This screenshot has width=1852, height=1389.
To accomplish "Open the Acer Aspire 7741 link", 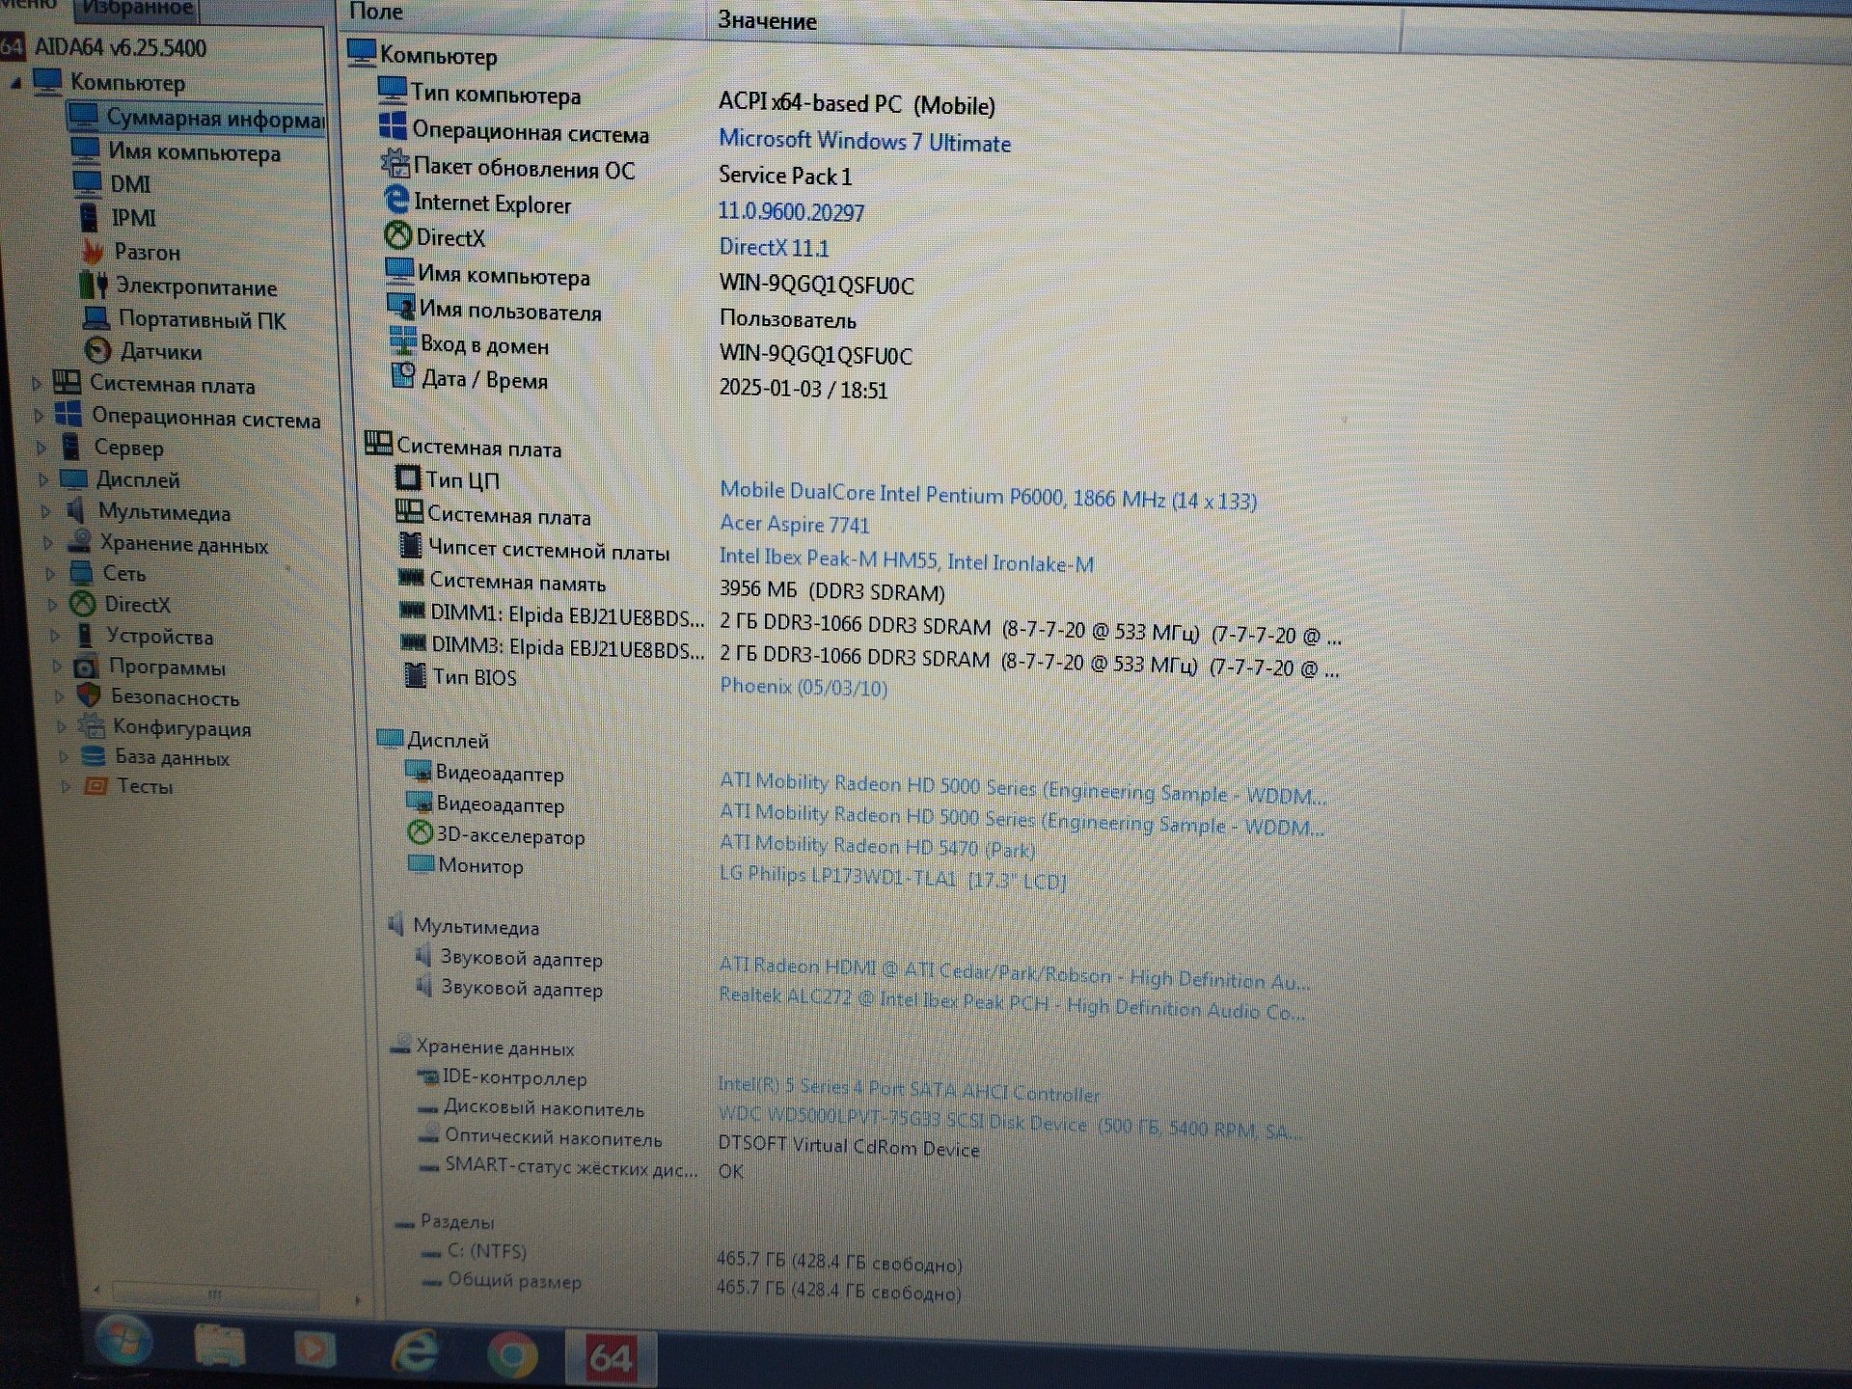I will [x=794, y=524].
